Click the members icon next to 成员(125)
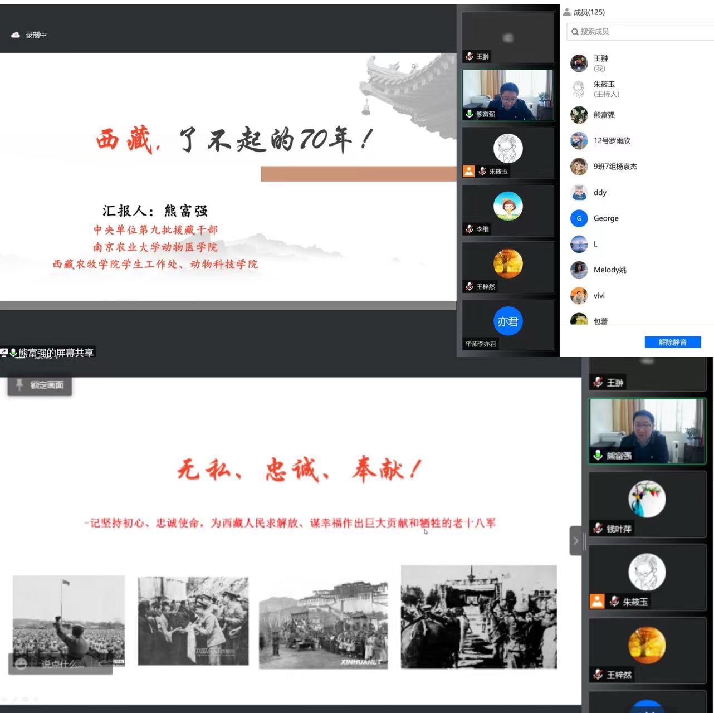The image size is (714, 713). click(x=567, y=12)
